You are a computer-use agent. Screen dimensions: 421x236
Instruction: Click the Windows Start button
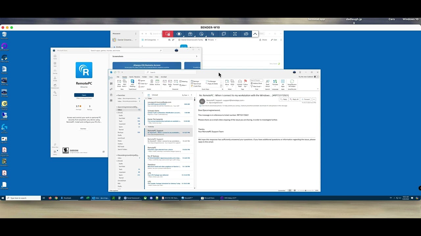tap(3, 198)
